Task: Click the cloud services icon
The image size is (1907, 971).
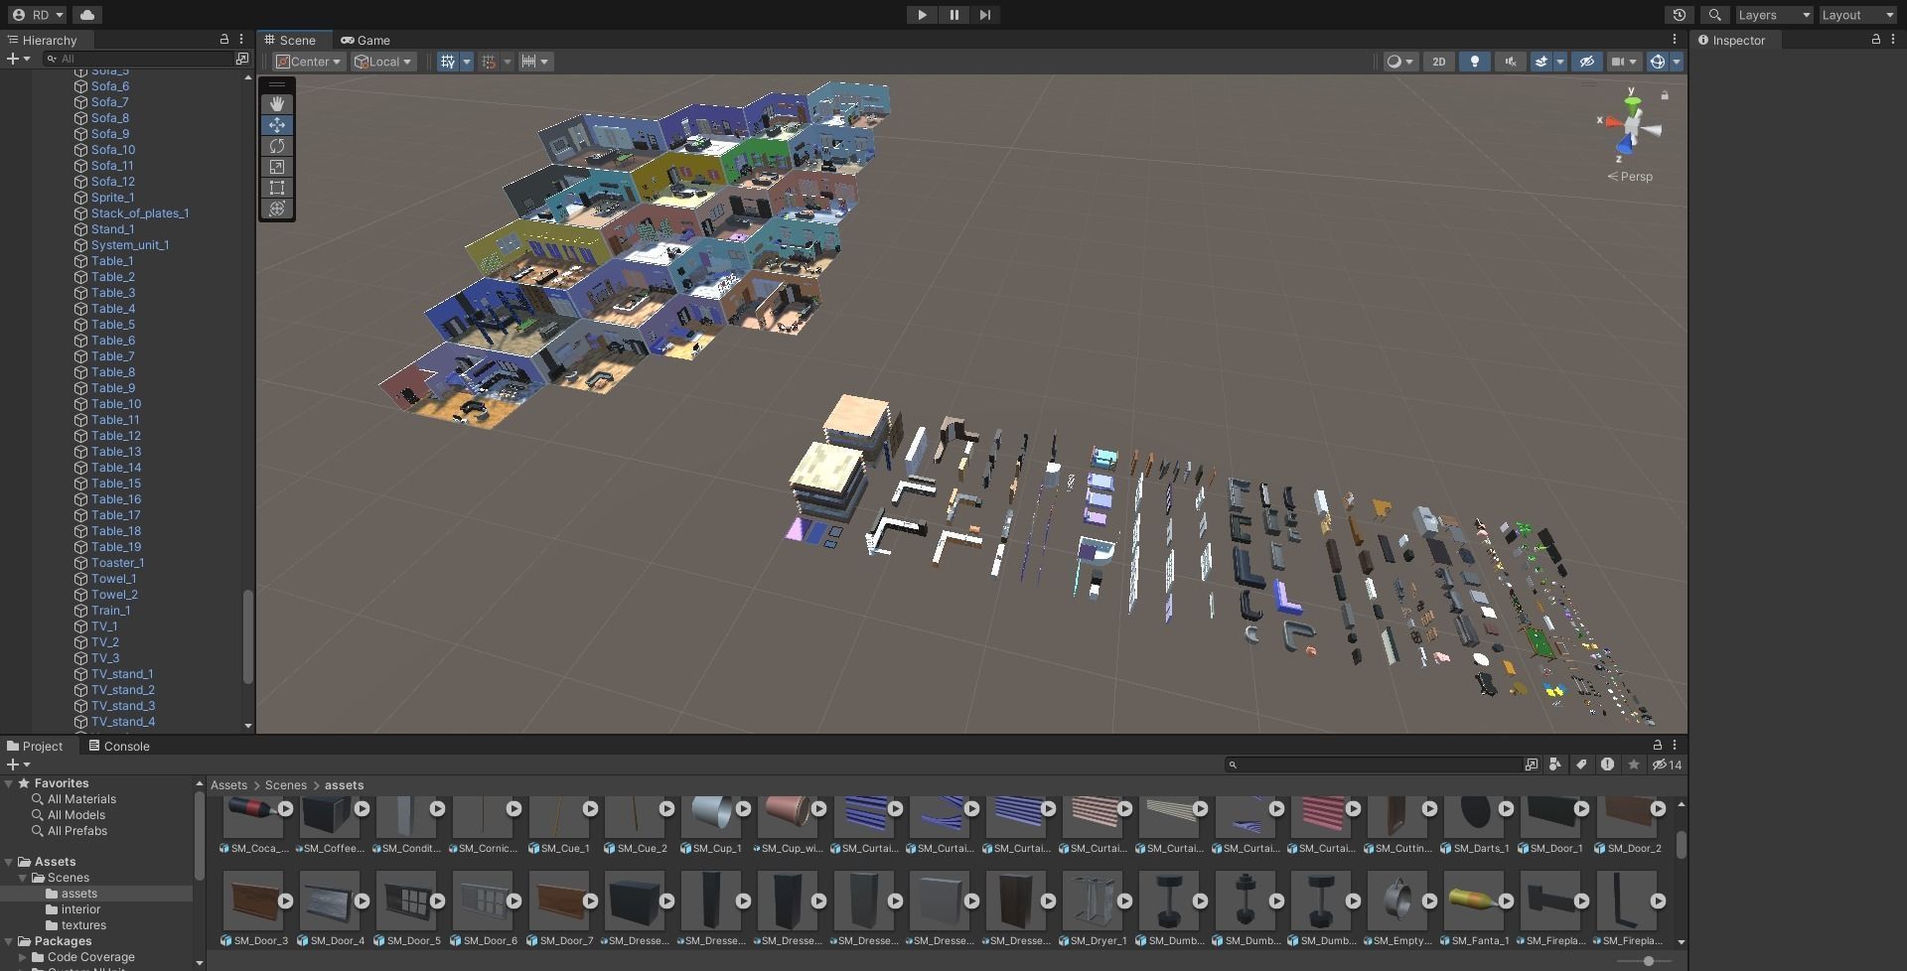Action: [87, 15]
